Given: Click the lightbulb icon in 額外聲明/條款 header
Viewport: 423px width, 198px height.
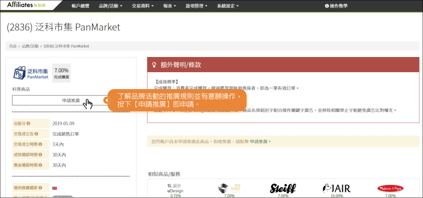Looking at the screenshot, I should click(x=154, y=65).
